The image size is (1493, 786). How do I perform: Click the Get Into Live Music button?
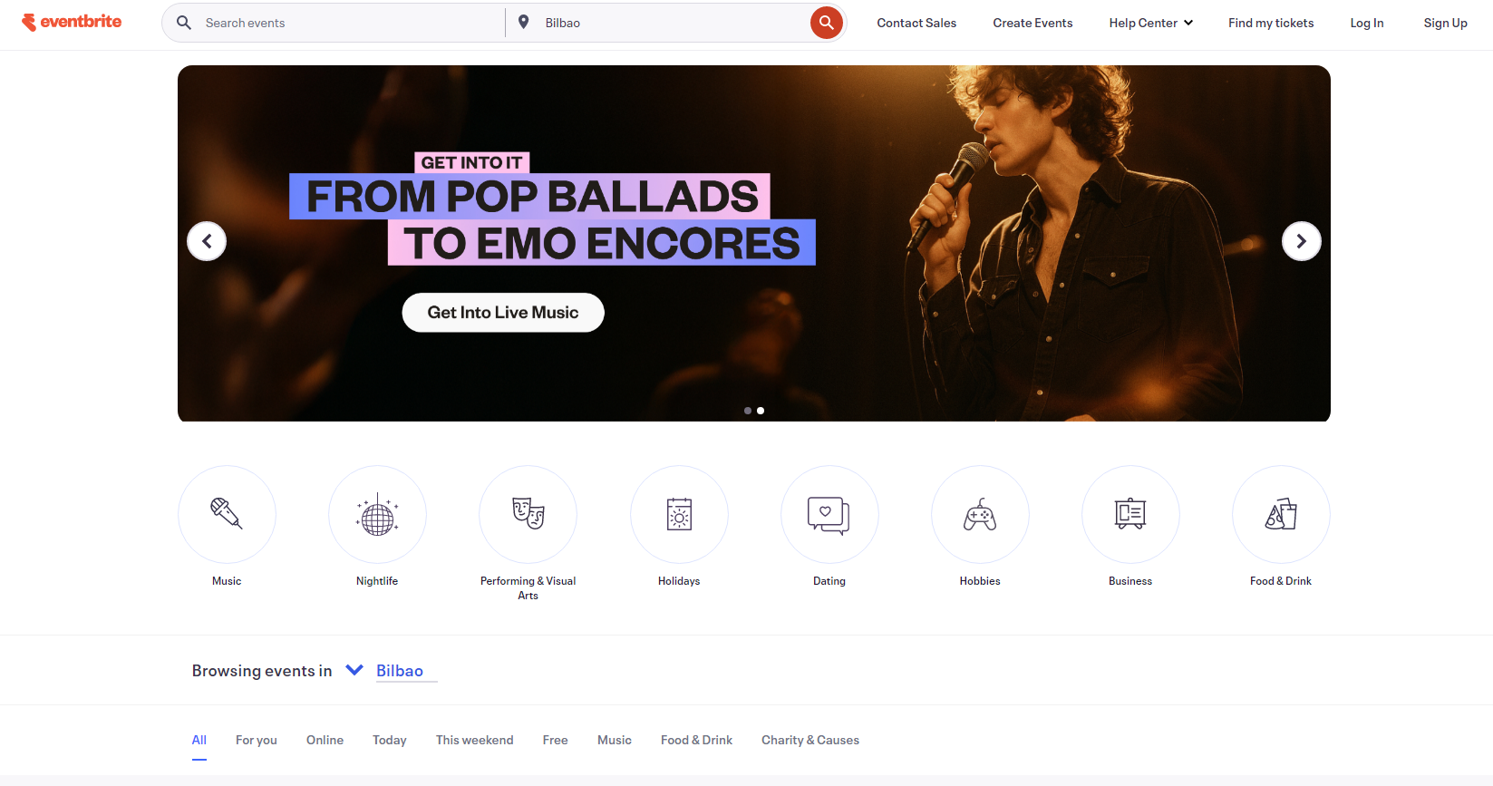click(503, 312)
